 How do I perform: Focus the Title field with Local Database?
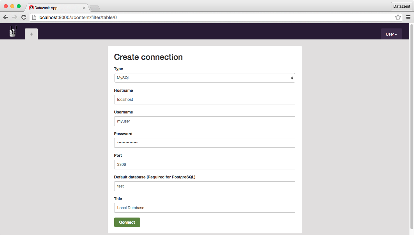click(x=204, y=208)
